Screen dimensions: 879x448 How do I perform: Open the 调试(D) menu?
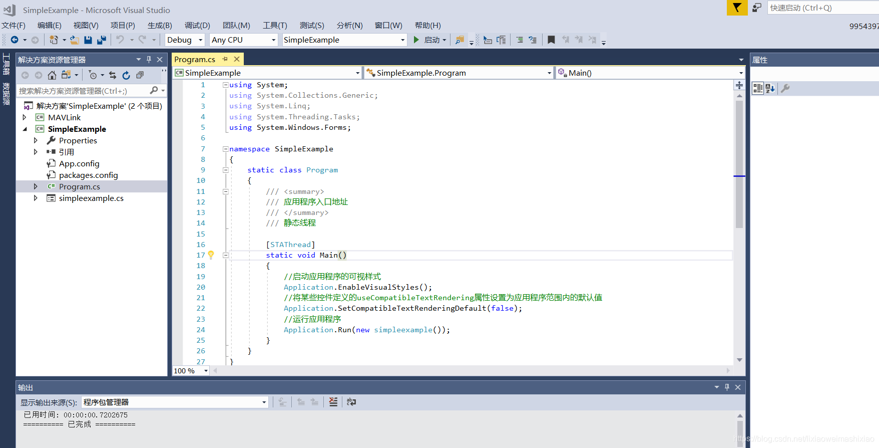tap(197, 25)
